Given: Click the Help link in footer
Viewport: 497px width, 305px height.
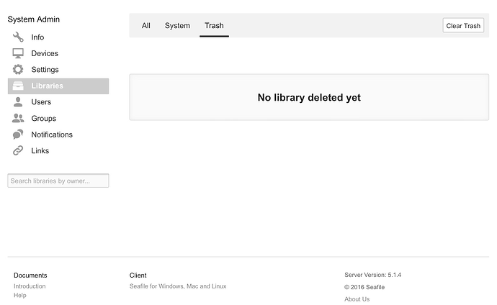Looking at the screenshot, I should tap(20, 296).
